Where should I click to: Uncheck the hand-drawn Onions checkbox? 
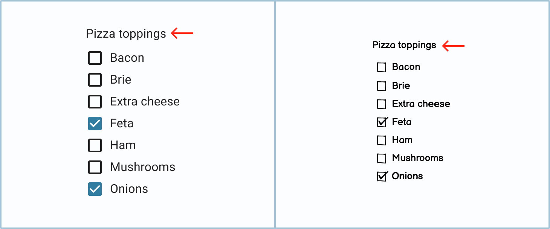click(x=382, y=177)
